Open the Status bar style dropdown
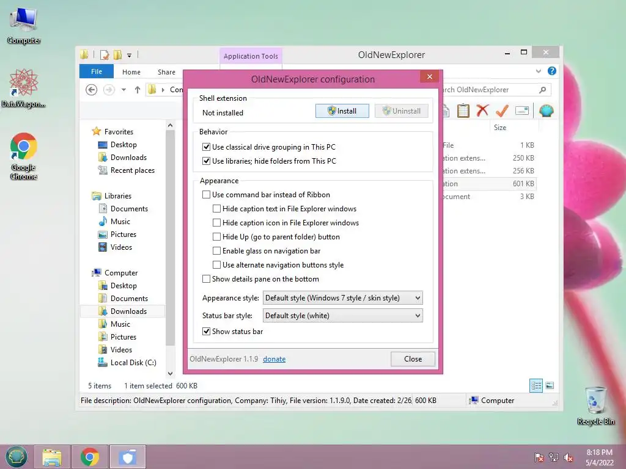Image resolution: width=626 pixels, height=469 pixels. (342, 316)
